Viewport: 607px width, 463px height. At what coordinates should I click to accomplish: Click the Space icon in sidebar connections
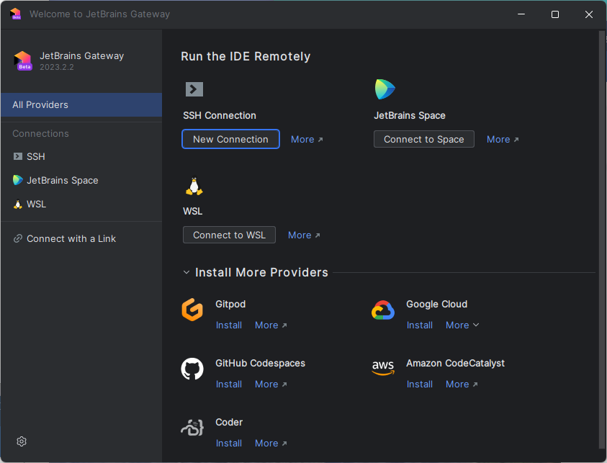[x=17, y=180]
